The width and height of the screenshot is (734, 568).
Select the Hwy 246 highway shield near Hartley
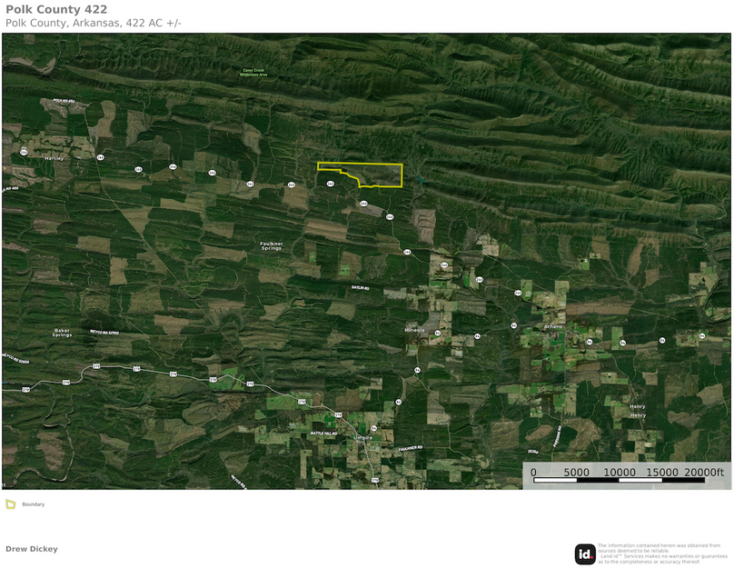[100, 157]
